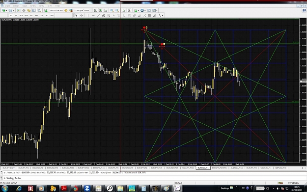Open the Data Window panel
Screen dimensions: 307x192
(x=24, y=10)
